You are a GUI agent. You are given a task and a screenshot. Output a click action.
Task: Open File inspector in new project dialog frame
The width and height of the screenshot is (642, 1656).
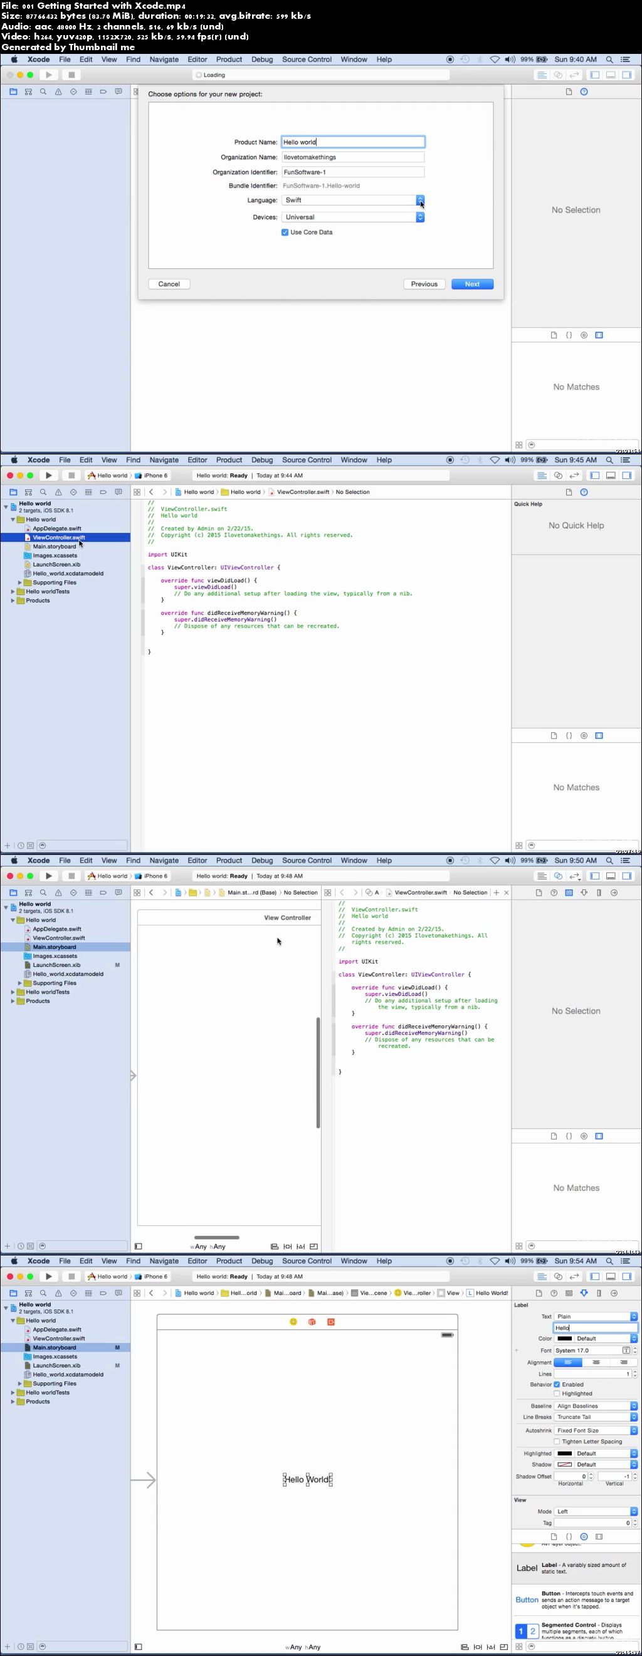(569, 92)
